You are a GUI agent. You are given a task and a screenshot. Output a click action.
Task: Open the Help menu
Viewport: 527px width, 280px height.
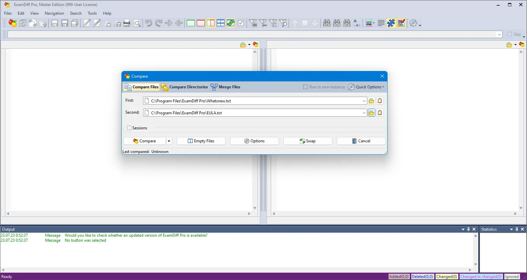(x=107, y=13)
